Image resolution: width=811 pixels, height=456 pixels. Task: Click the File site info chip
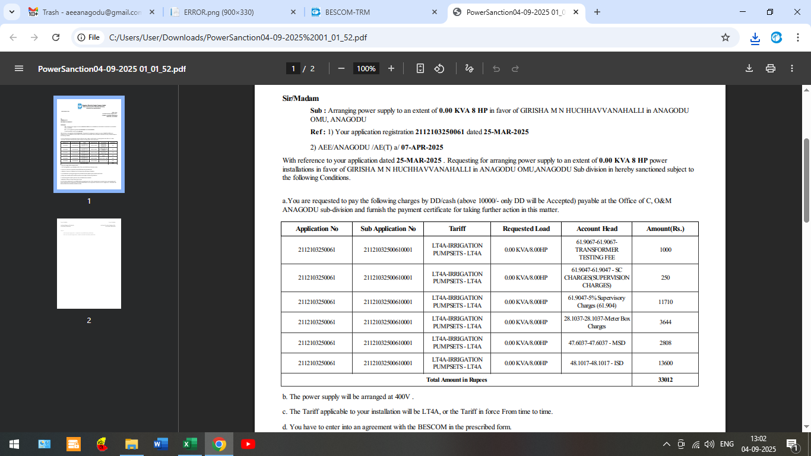click(89, 37)
